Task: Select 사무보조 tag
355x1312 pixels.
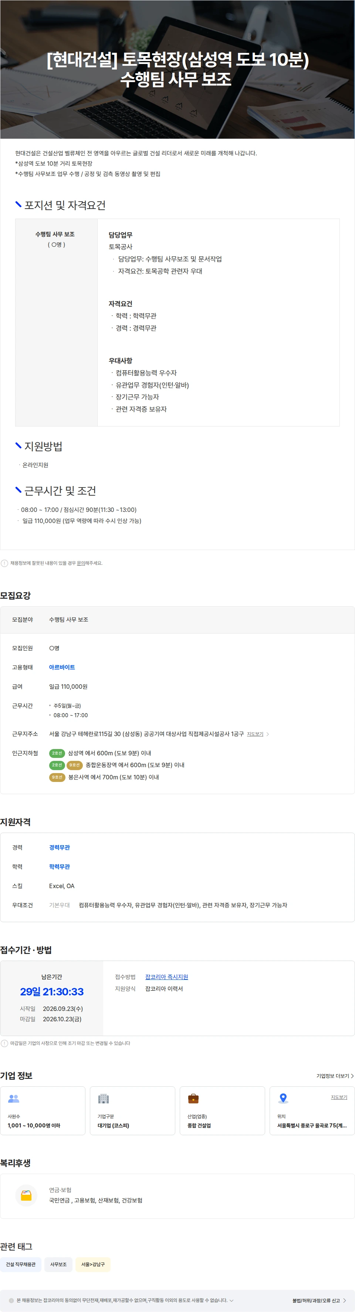Action: pyautogui.click(x=58, y=1264)
